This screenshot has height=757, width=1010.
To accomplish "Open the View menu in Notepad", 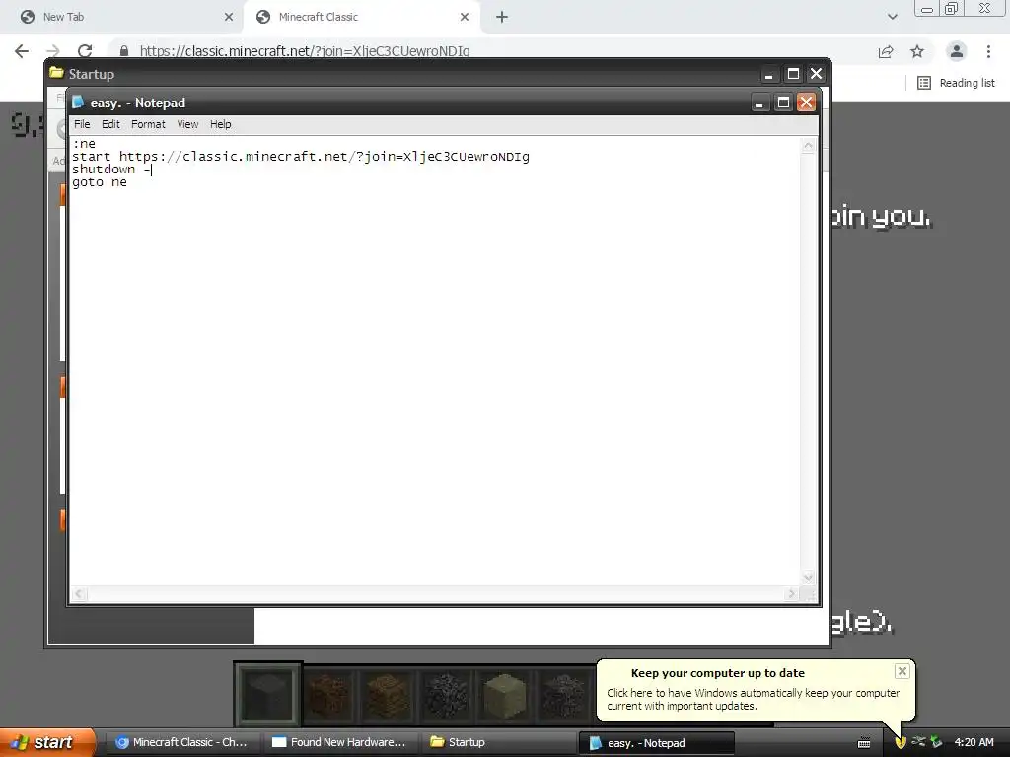I will 187,124.
